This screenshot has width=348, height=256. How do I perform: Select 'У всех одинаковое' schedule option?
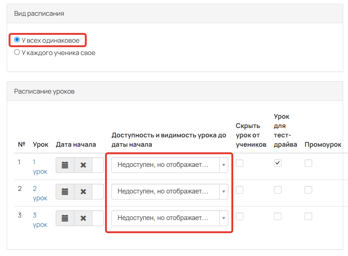coord(17,40)
